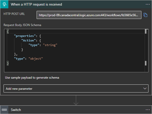Click "Use sample payload to generate schema"

coord(32,78)
